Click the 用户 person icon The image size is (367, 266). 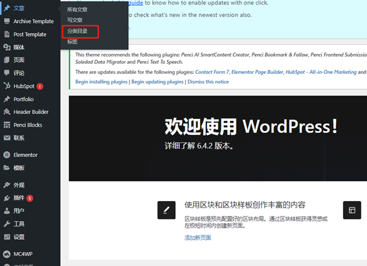[x=7, y=211]
